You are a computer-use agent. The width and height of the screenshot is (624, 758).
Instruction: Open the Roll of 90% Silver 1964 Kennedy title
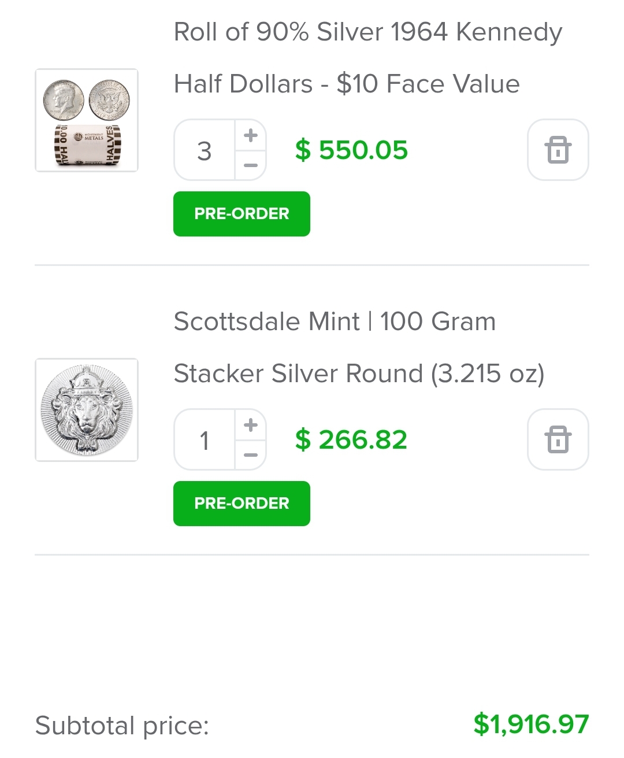click(x=368, y=32)
